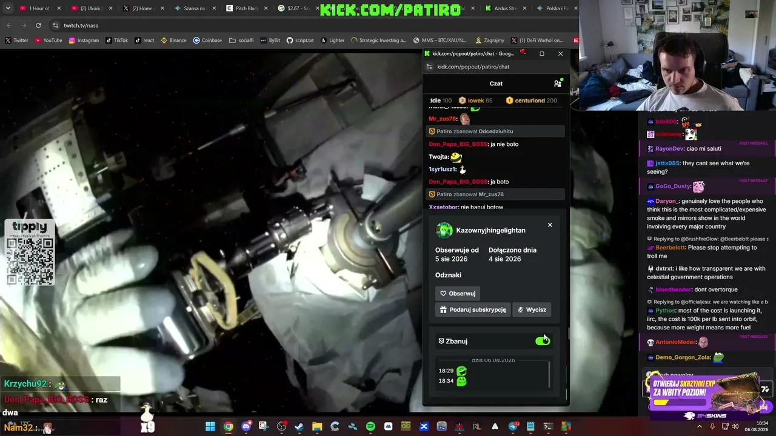Click Podaruj subskrypcję gift button
776x436 pixels.
tap(473, 309)
